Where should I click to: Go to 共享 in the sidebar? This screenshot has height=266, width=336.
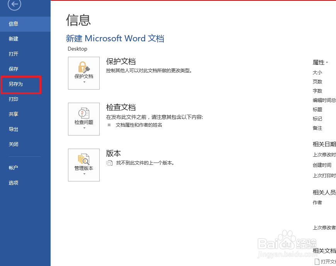[x=25, y=114]
